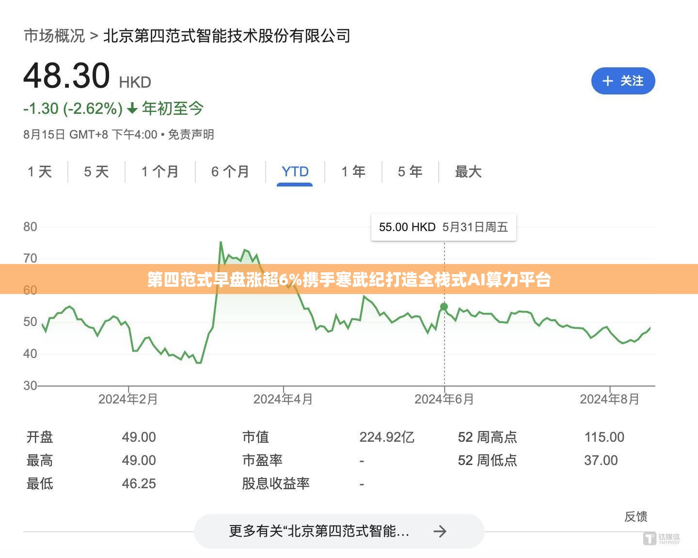Click the + 关注 follow button
Screen dimensions: 698x558
coord(623,81)
